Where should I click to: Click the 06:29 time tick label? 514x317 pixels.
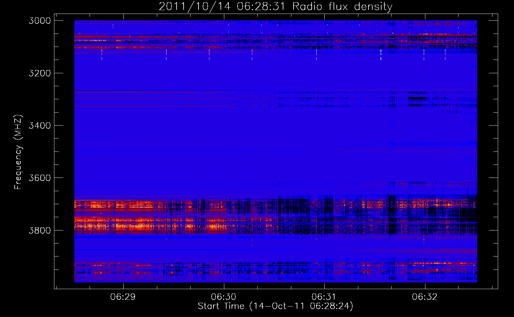pos(123,297)
